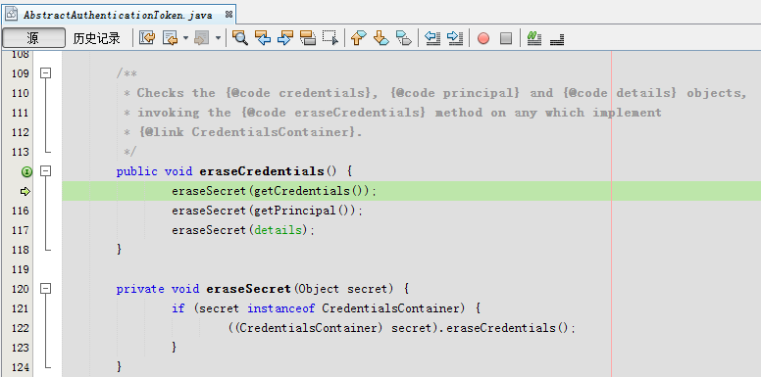The height and width of the screenshot is (377, 761).
Task: Click the eraseCredentials method name in its declaration
Action: [x=262, y=171]
